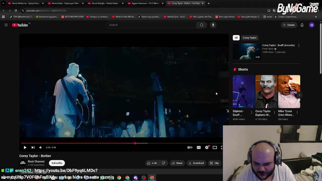Screen dimensions: 322x181
Task: Click the video title Corey Taylor - Bother
Action: (x=35, y=156)
